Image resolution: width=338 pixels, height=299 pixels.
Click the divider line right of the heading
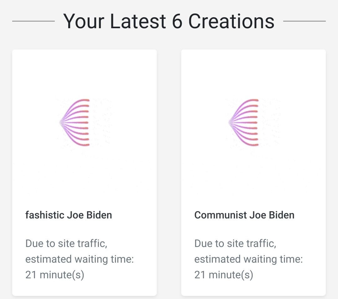[304, 21]
